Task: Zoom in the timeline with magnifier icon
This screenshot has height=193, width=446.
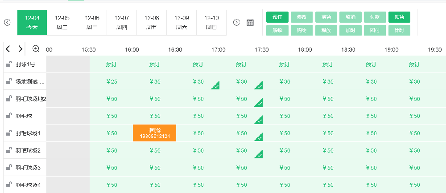Action: tap(36, 49)
